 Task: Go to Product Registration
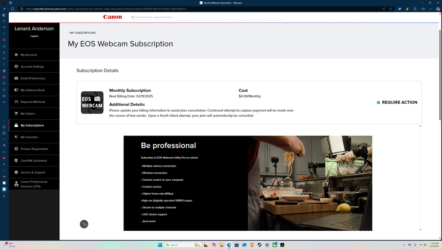point(34,149)
